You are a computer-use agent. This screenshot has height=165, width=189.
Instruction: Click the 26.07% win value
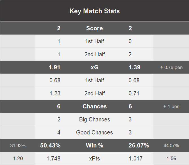click(x=139, y=145)
